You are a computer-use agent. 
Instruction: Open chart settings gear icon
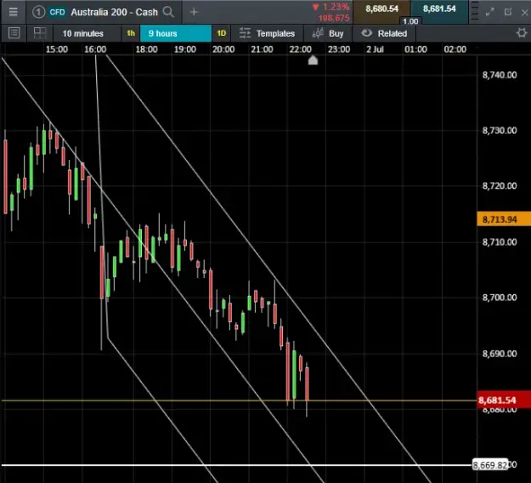522,33
